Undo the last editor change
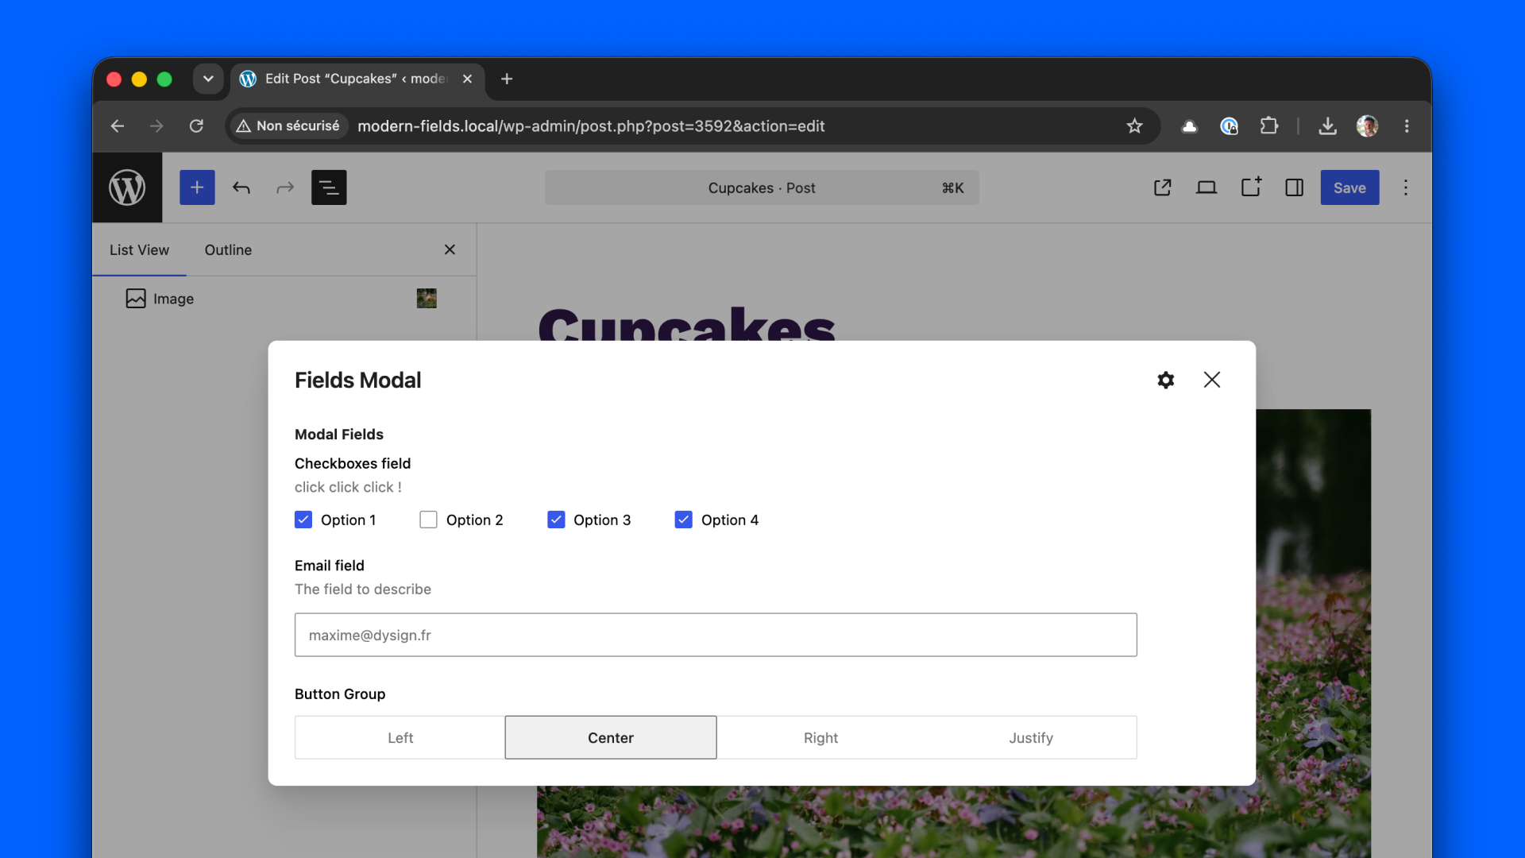This screenshot has height=858, width=1525. 241,187
